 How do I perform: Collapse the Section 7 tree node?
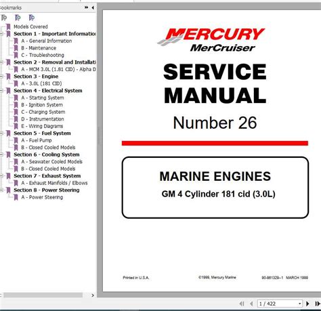point(1,176)
